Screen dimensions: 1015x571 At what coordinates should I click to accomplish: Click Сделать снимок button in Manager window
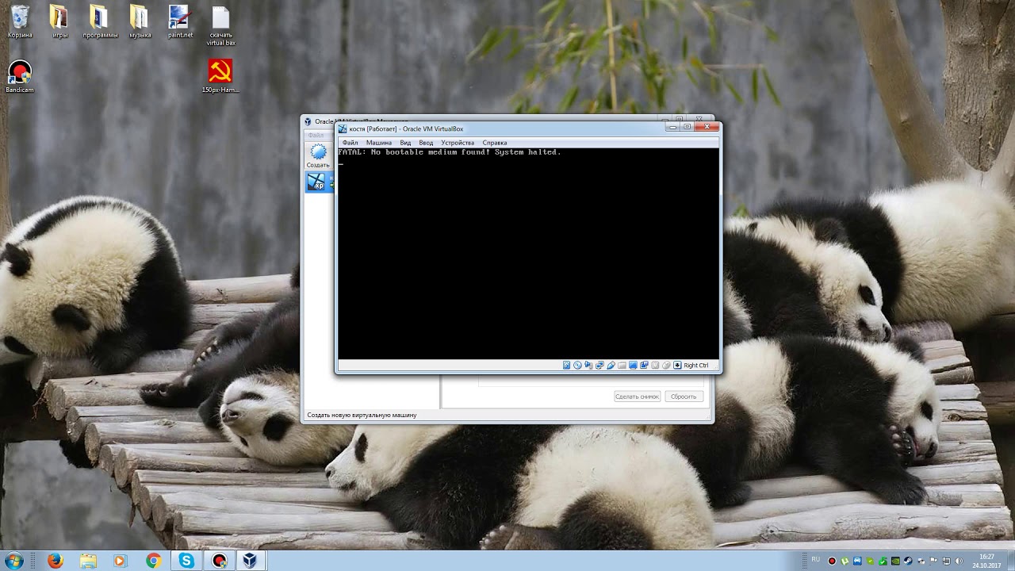[x=637, y=397]
